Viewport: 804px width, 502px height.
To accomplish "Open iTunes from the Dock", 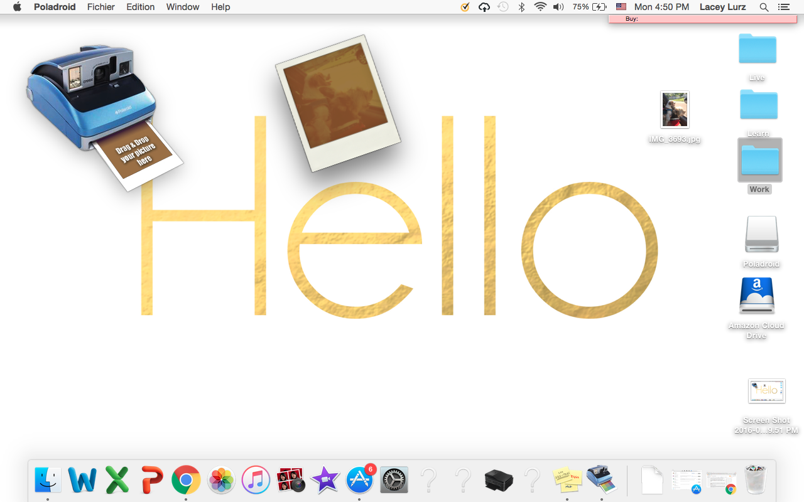I will click(256, 480).
